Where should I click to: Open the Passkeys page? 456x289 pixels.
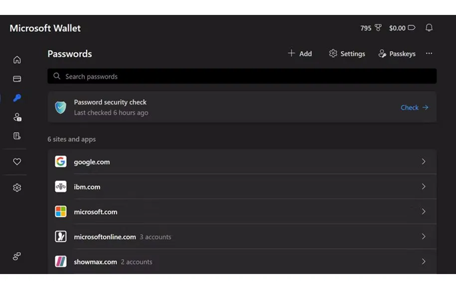[x=397, y=54]
